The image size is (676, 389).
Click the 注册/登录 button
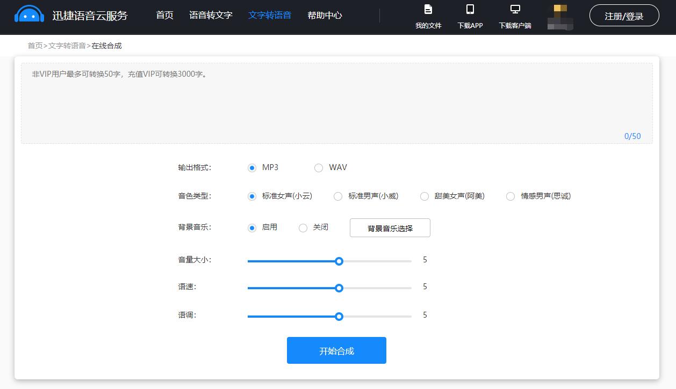624,16
